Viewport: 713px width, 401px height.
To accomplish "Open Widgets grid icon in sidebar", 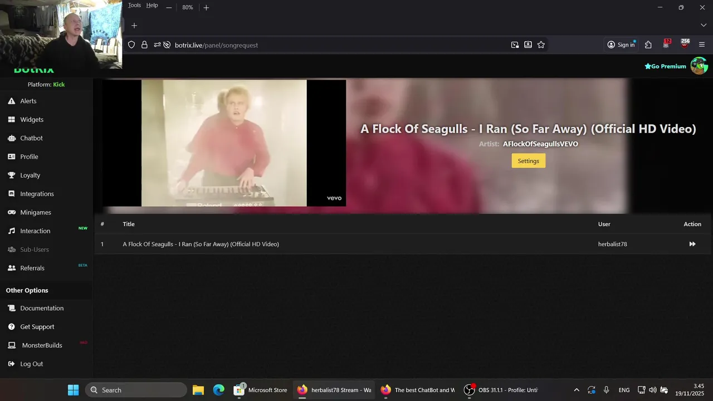I will [11, 119].
